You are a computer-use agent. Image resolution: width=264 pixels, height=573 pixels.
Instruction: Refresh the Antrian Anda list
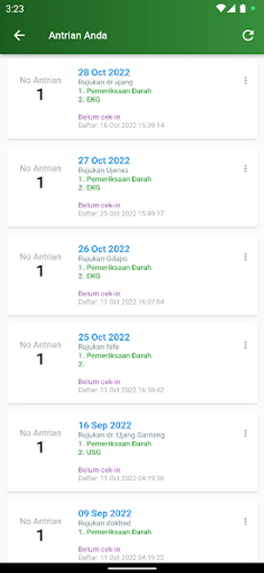248,36
